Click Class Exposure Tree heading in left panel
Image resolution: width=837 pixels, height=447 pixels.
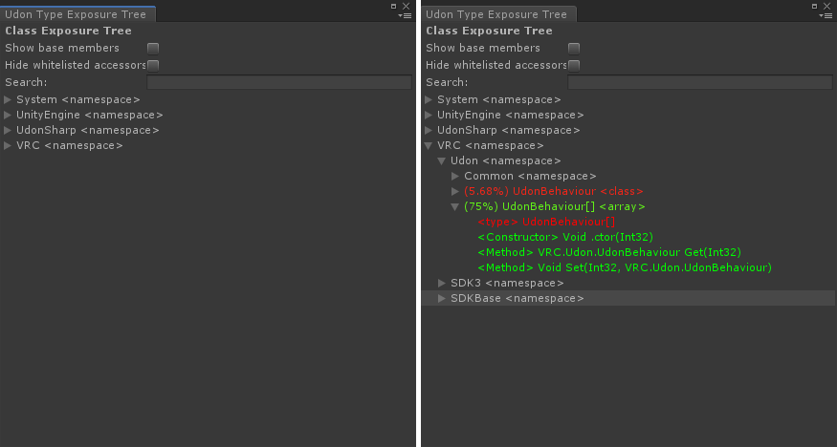(68, 31)
